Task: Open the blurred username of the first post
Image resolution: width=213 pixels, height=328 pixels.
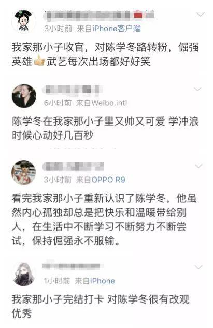Action: coord(99,16)
